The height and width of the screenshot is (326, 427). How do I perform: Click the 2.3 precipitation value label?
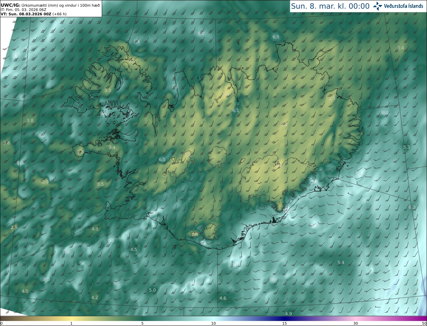332,98
